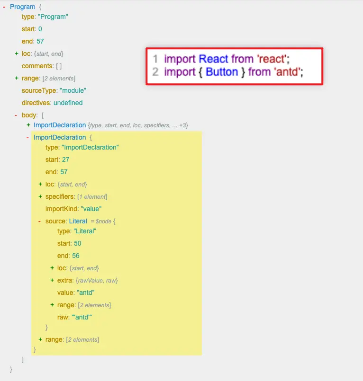Image resolution: width=363 pixels, height=381 pixels.
Task: Expand the Program range elements
Action: [17, 78]
